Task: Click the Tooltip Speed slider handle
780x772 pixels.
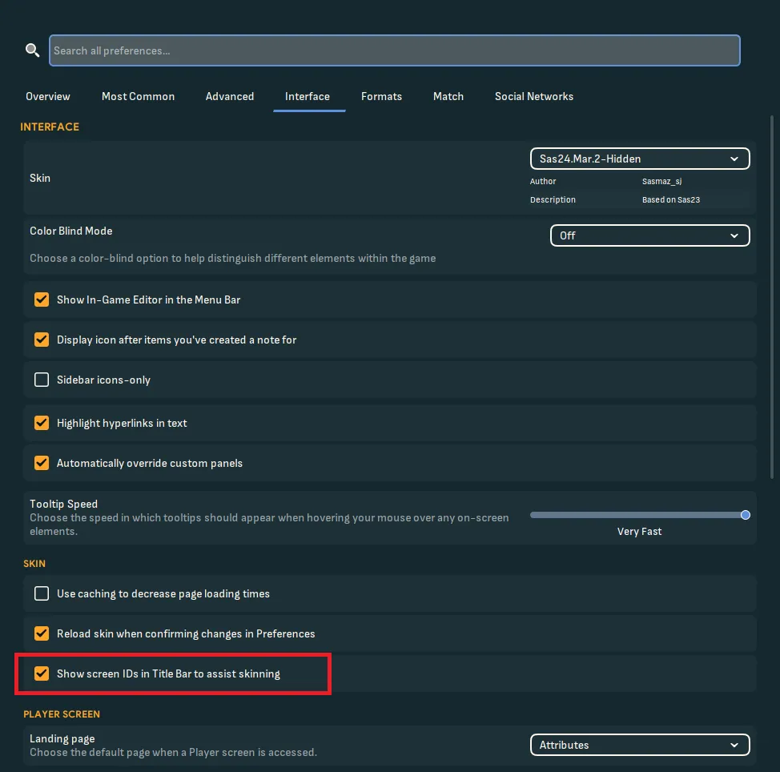Action: pos(746,515)
